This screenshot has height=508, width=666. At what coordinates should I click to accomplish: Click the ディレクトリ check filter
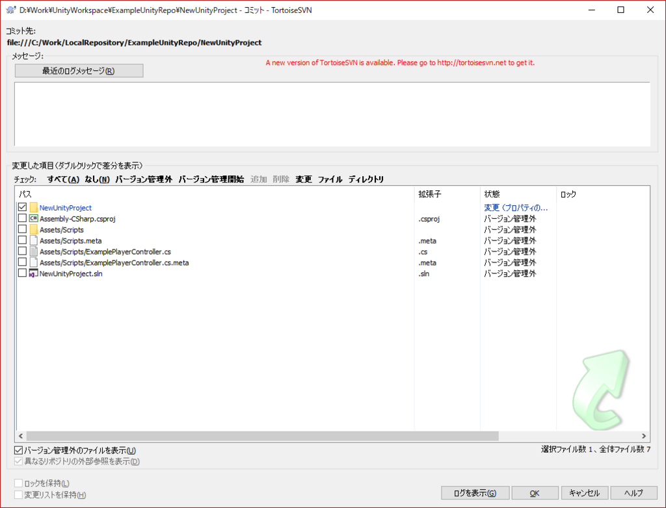(366, 179)
